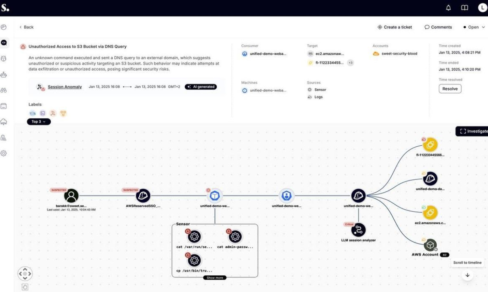Select the fl-112233445566 graph node
Screen dimensions: 488x292
(430, 145)
